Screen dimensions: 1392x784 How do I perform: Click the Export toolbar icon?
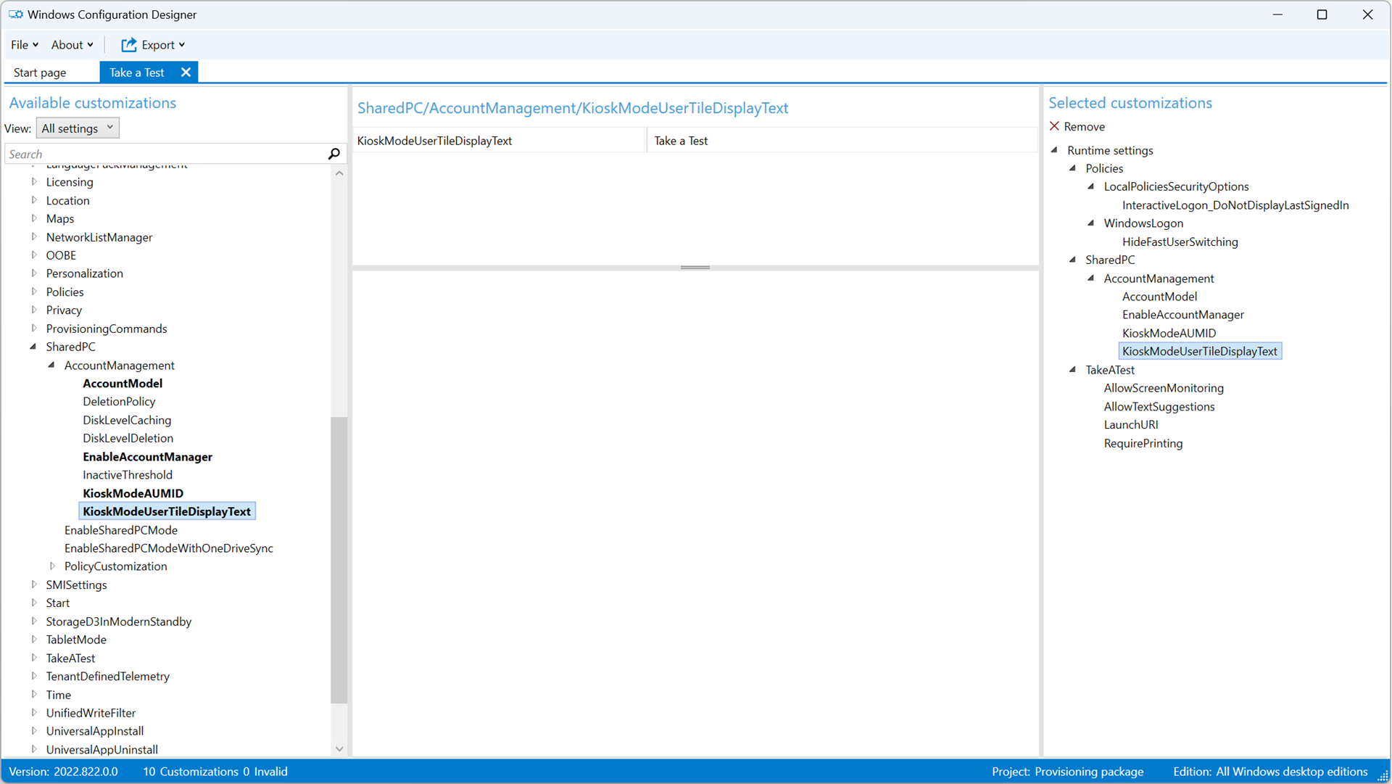point(129,45)
